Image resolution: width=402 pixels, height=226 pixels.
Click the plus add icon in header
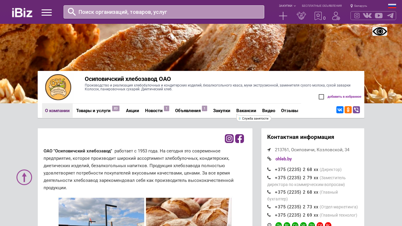[x=283, y=16]
